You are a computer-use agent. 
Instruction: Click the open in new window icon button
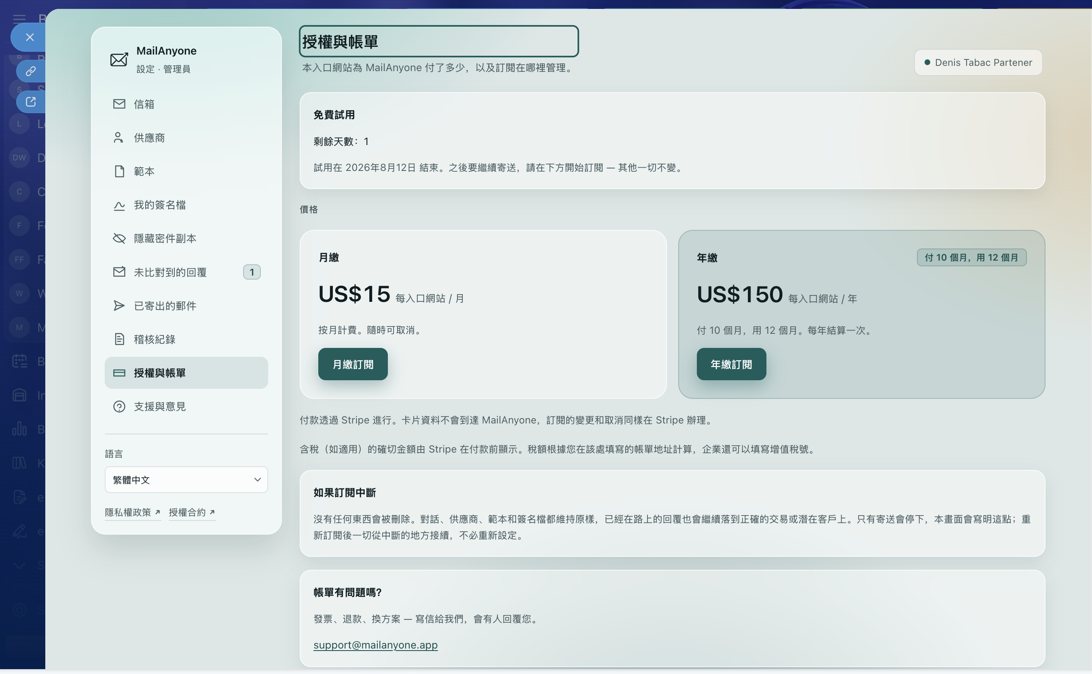click(31, 102)
